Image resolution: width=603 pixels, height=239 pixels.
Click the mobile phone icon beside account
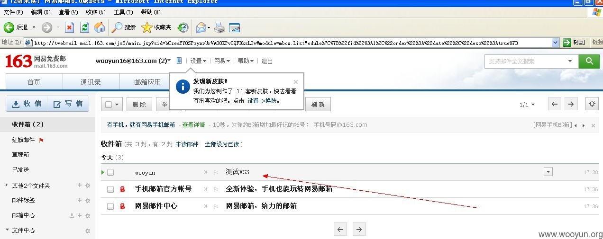[x=179, y=61]
